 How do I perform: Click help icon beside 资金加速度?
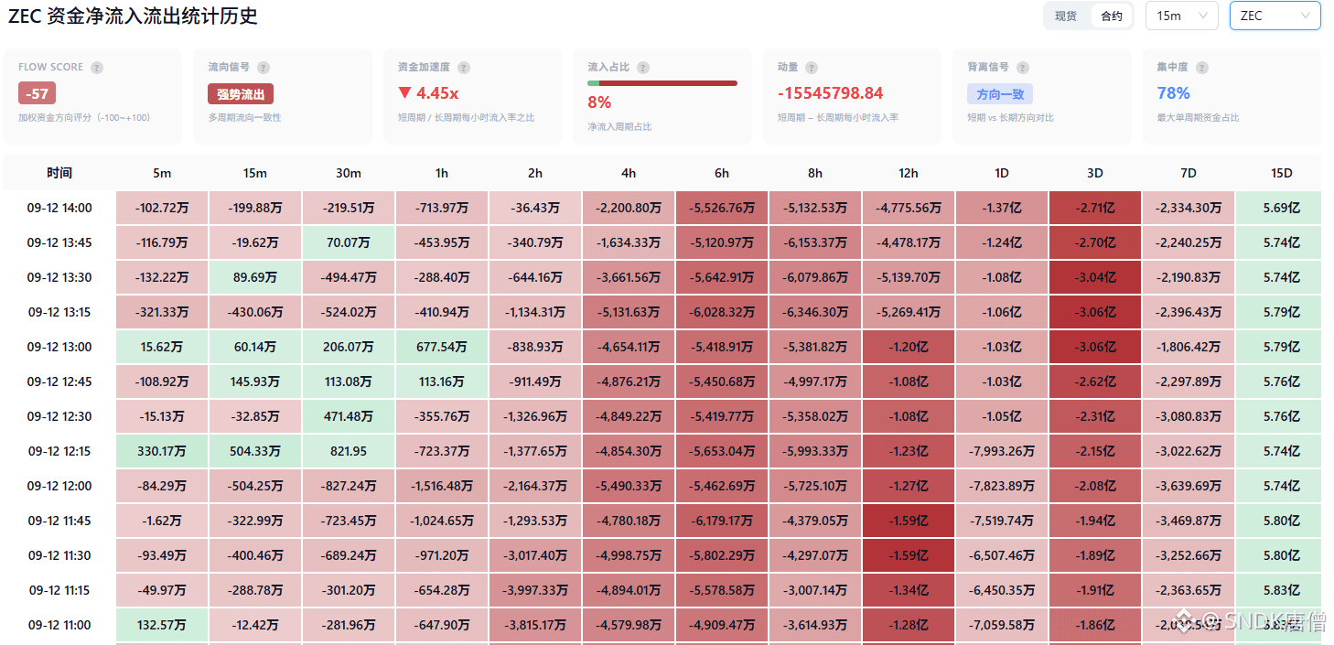pos(464,68)
